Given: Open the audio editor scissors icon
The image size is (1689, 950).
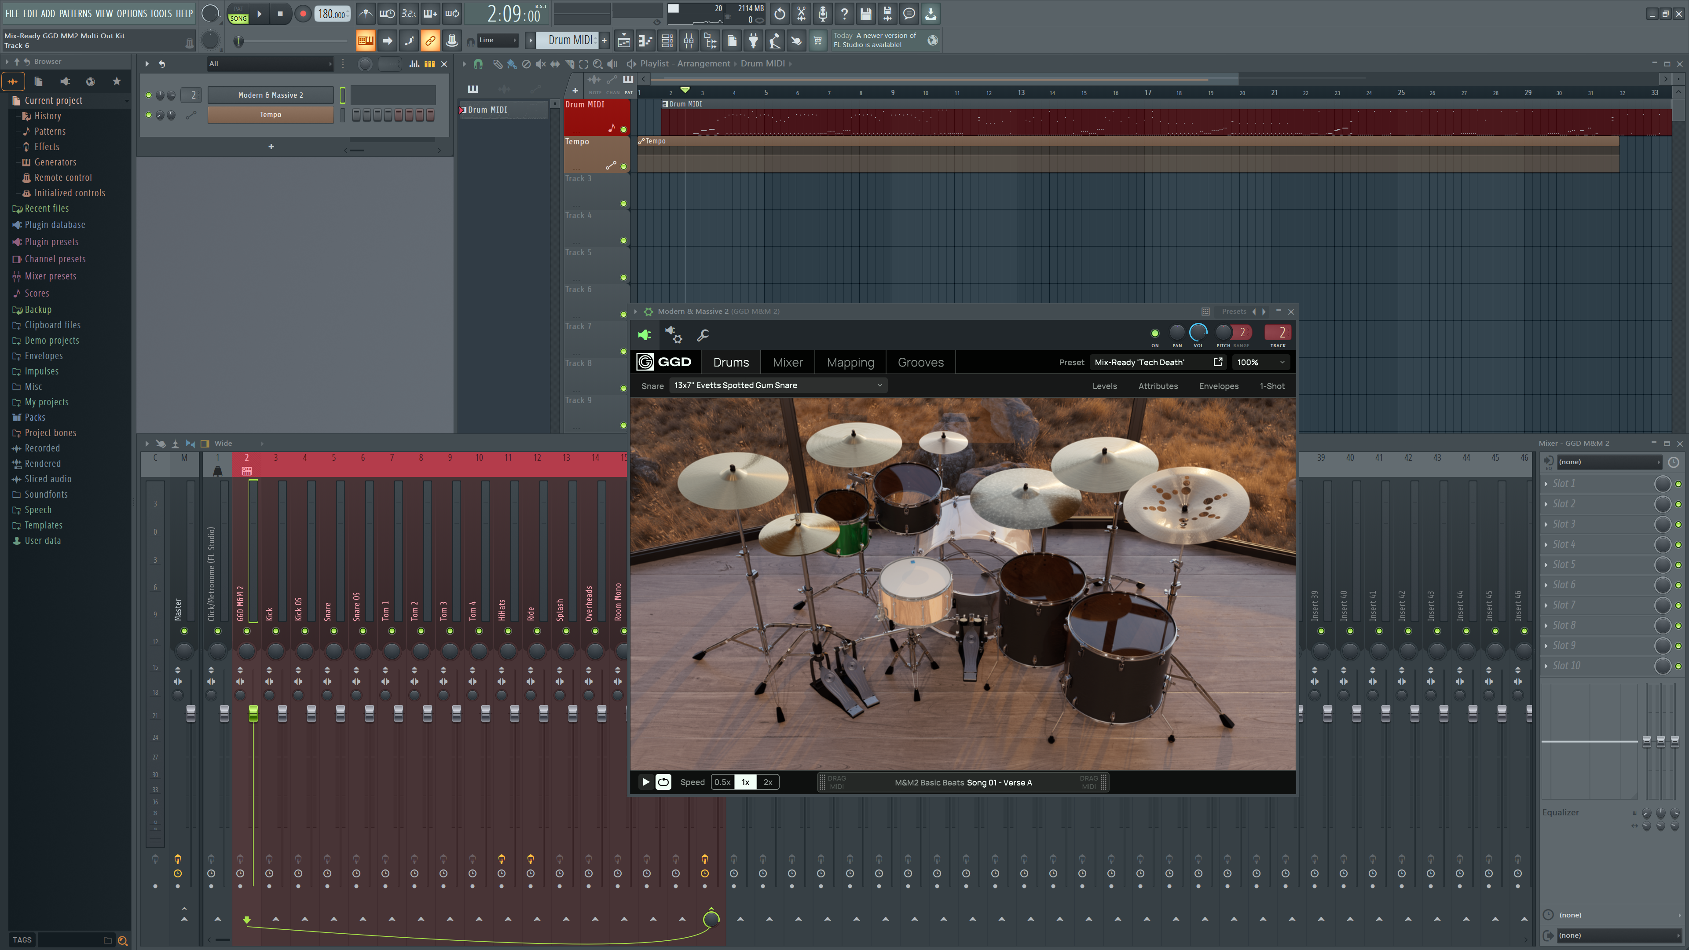Looking at the screenshot, I should point(801,14).
